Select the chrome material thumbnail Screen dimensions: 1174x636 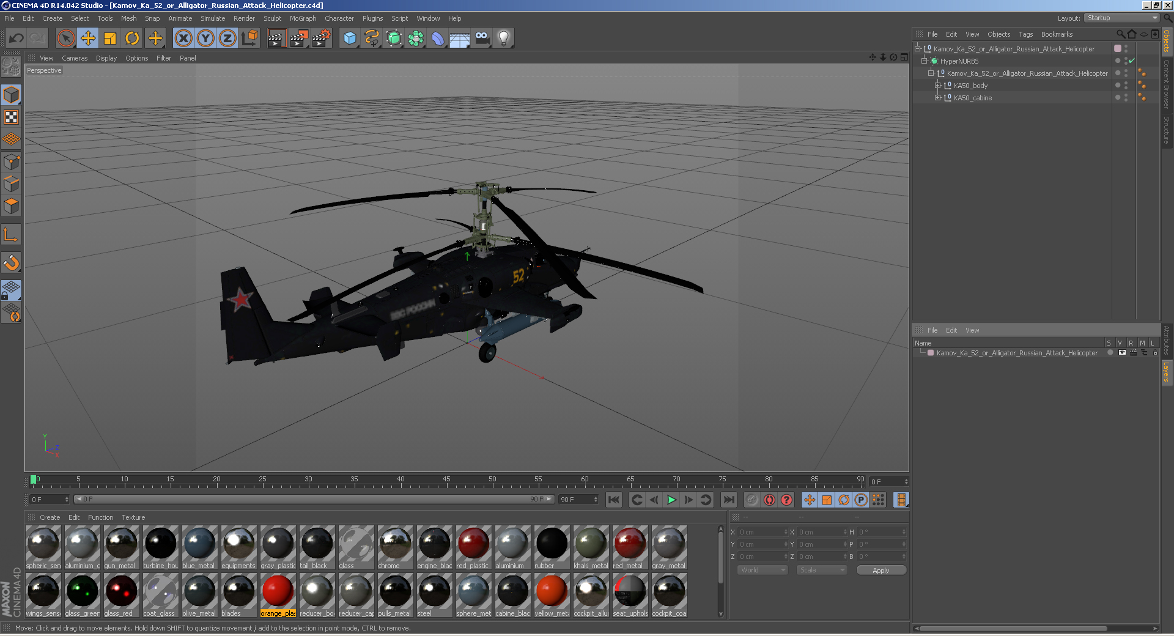[395, 547]
